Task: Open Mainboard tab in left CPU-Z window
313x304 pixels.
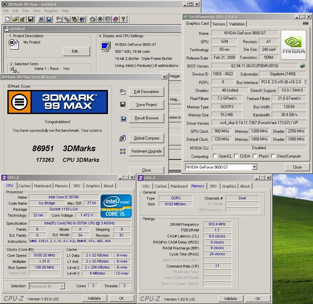Action: point(43,186)
